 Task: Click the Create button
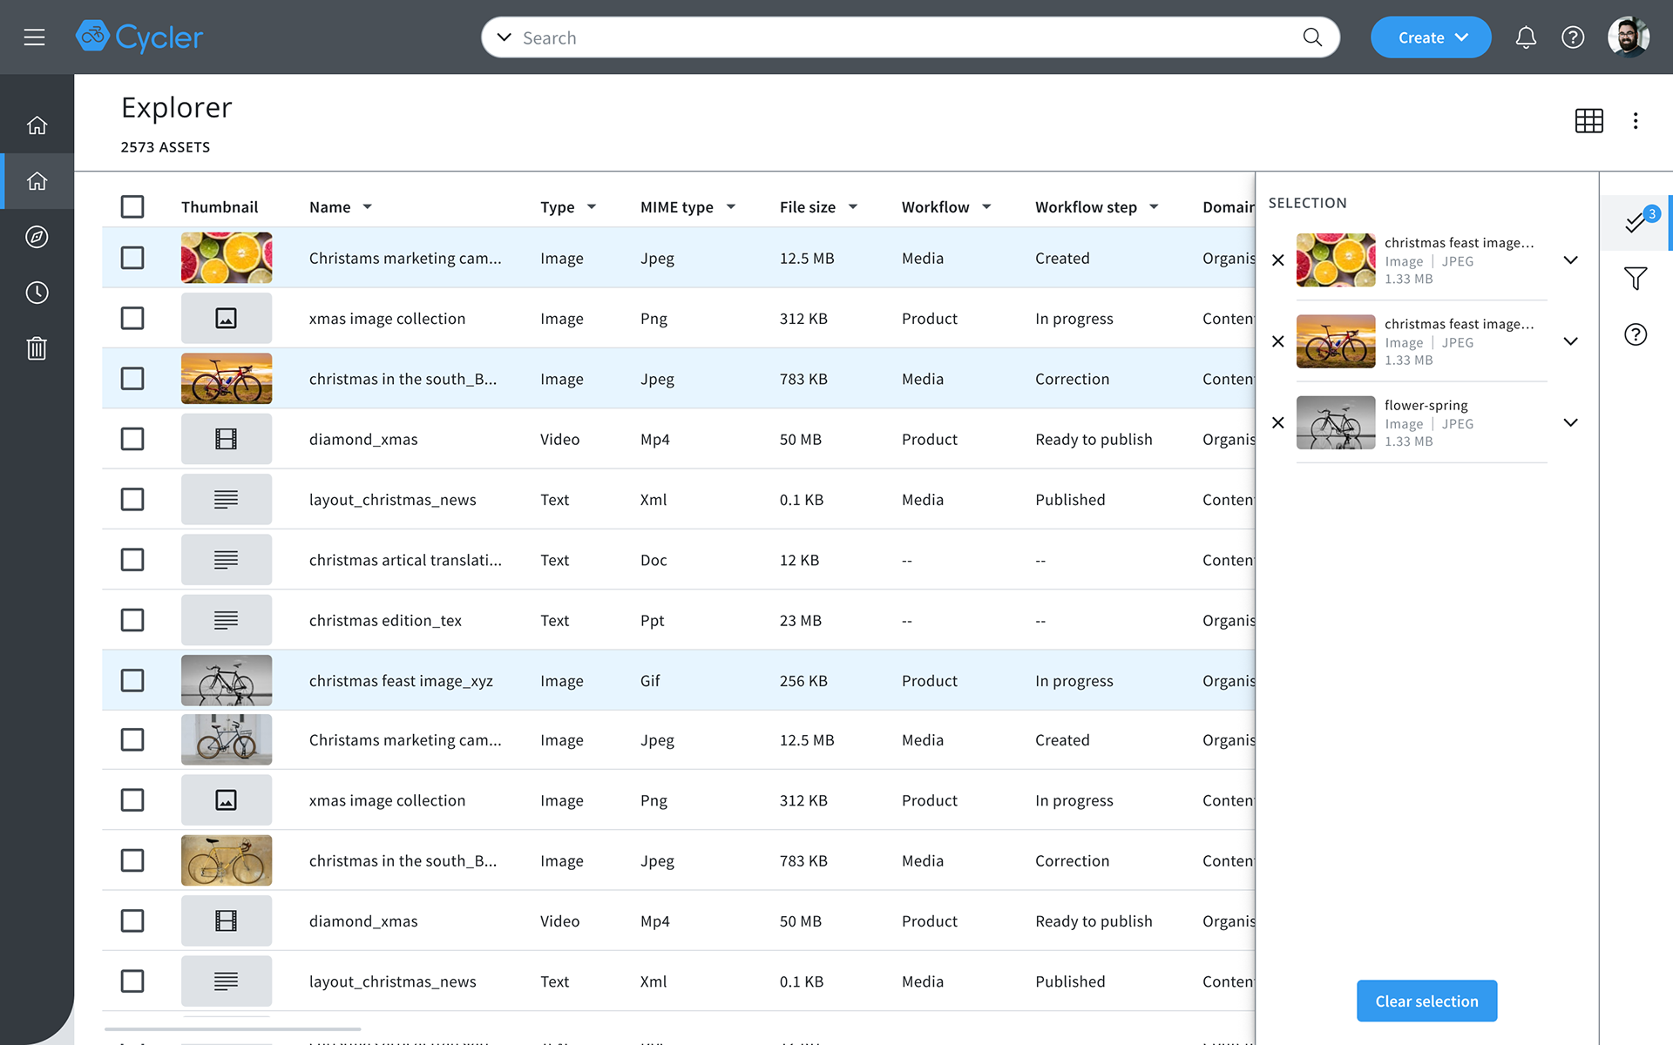tap(1431, 37)
